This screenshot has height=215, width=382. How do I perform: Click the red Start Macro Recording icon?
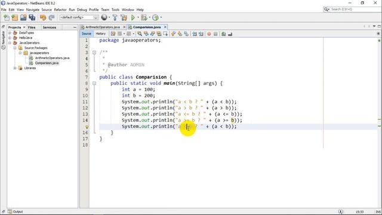coord(209,34)
